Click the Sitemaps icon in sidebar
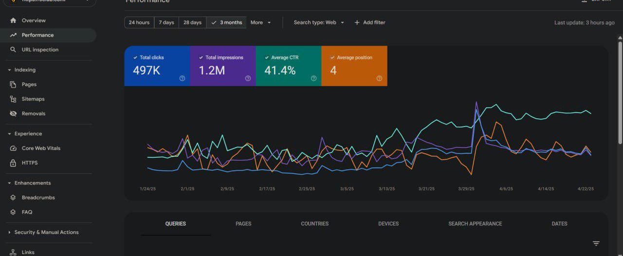The image size is (623, 256). click(13, 99)
